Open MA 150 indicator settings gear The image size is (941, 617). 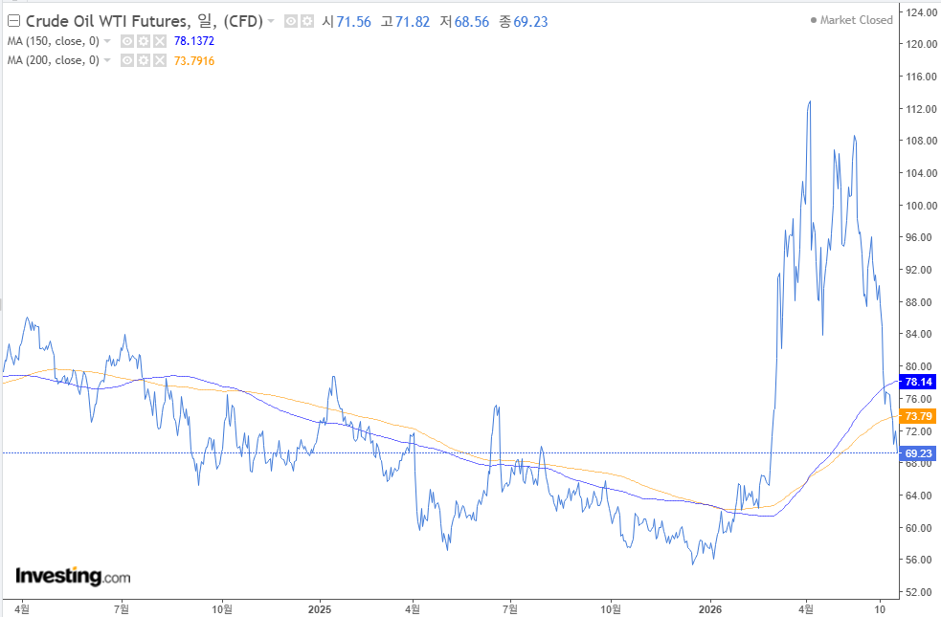[144, 41]
